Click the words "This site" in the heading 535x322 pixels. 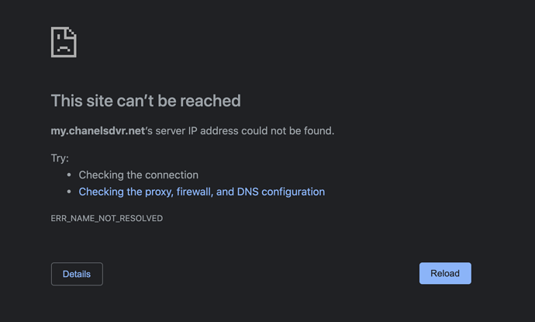(x=82, y=101)
